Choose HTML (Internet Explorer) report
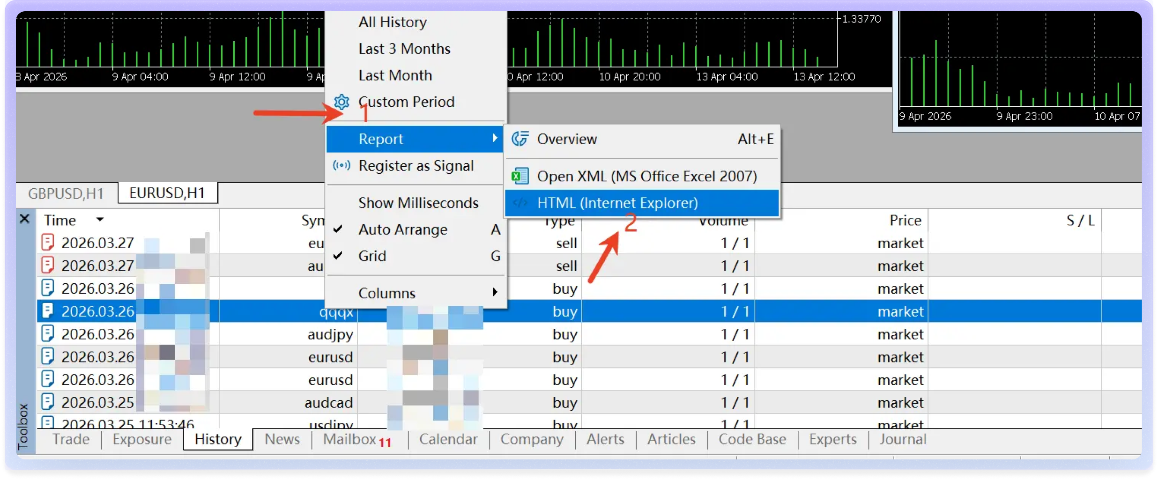The height and width of the screenshot is (480, 1158). pos(642,203)
